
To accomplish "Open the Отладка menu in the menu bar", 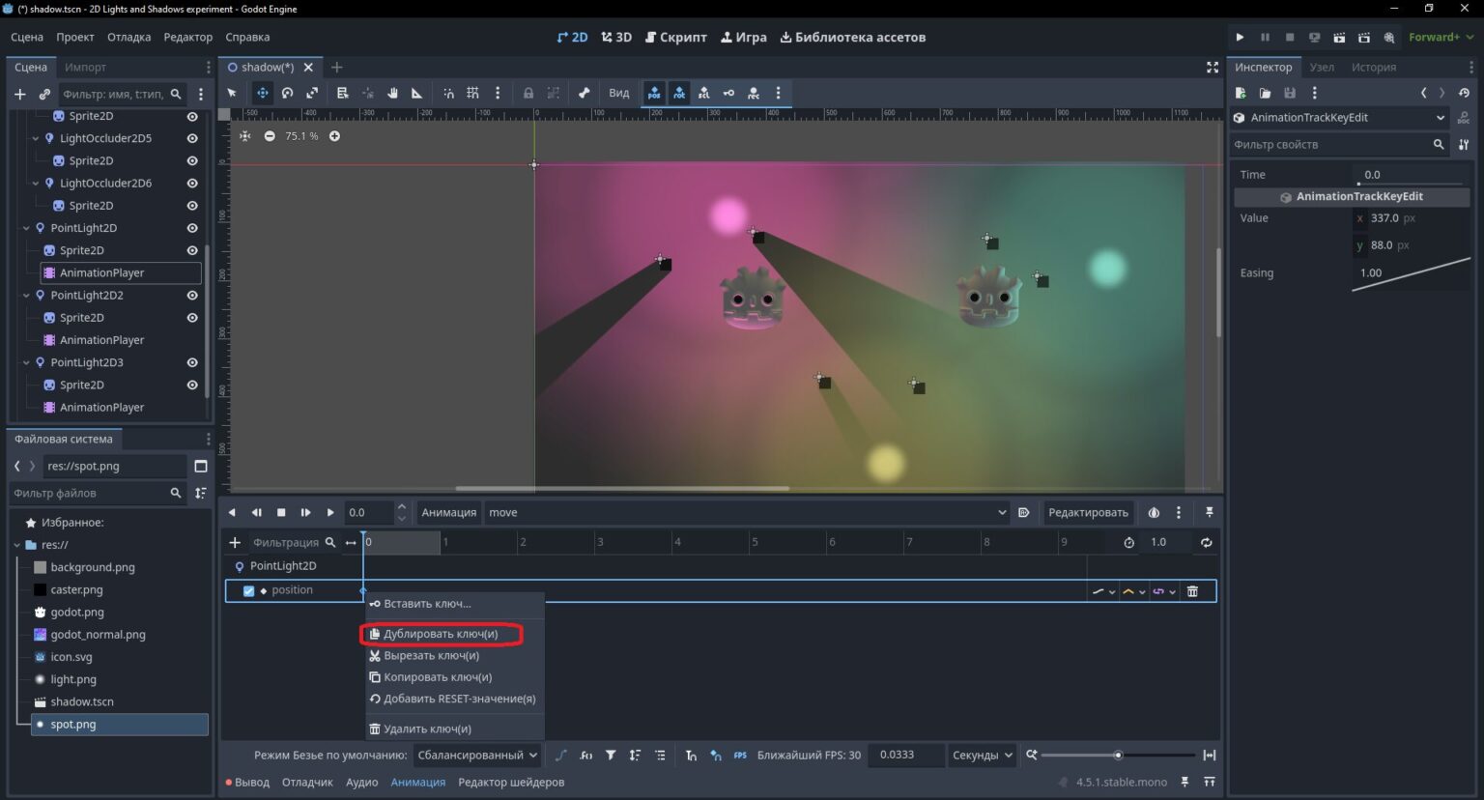I will [x=128, y=37].
